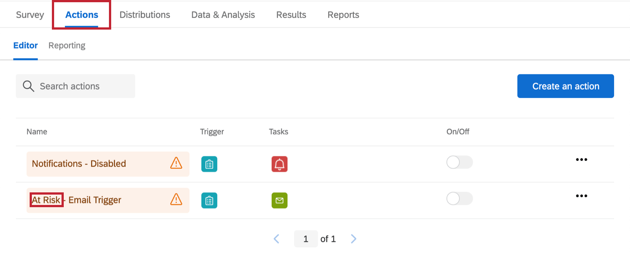Click the warning triangle on At Risk - Email Trigger
The height and width of the screenshot is (256, 630).
click(x=176, y=199)
